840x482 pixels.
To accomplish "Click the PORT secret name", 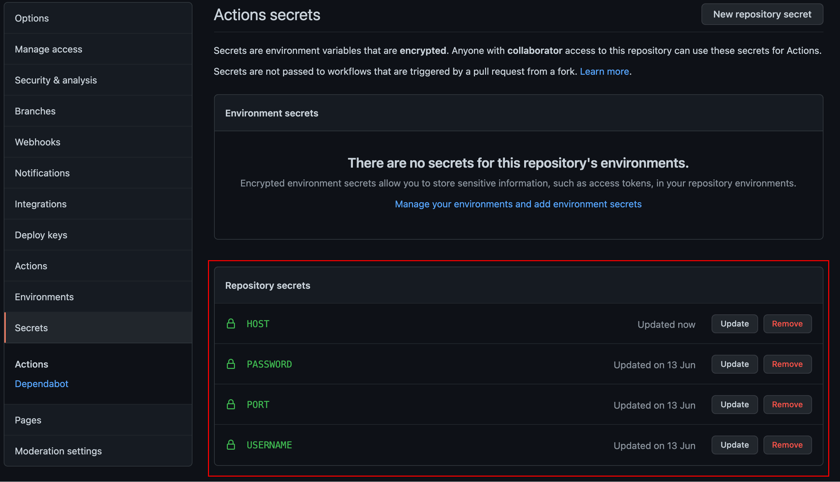I will [258, 405].
